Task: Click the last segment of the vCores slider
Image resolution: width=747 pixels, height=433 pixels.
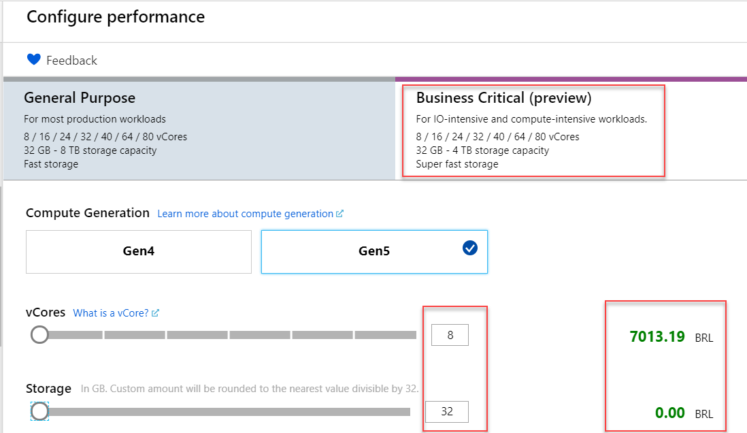Action: point(385,335)
